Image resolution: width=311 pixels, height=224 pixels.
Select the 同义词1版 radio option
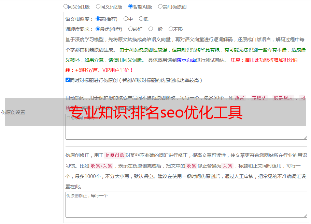[66, 6]
